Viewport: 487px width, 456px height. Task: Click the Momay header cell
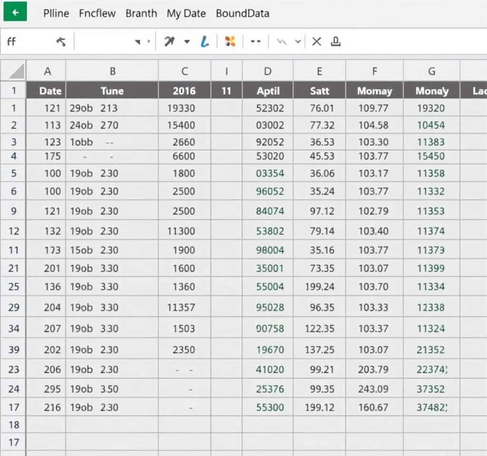pos(375,90)
